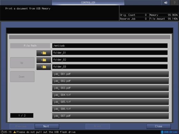Select the file job_ 006.tif
This screenshot has width=179, height=134.
[110, 109]
